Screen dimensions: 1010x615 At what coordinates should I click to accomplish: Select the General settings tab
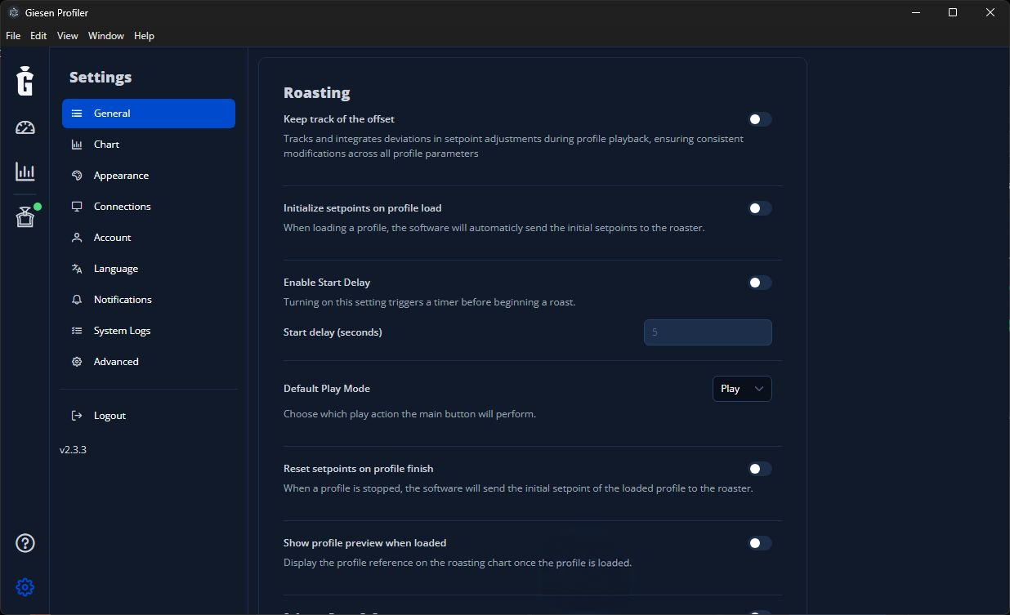tap(149, 114)
